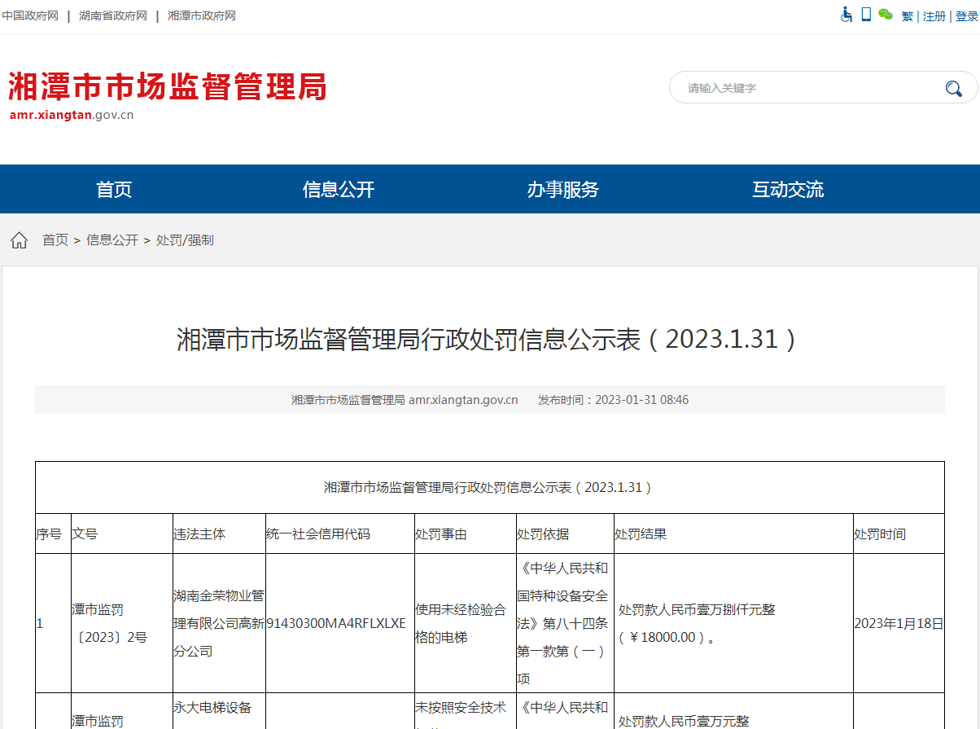Click the WeChat icon
The width and height of the screenshot is (980, 729).
coord(884,14)
